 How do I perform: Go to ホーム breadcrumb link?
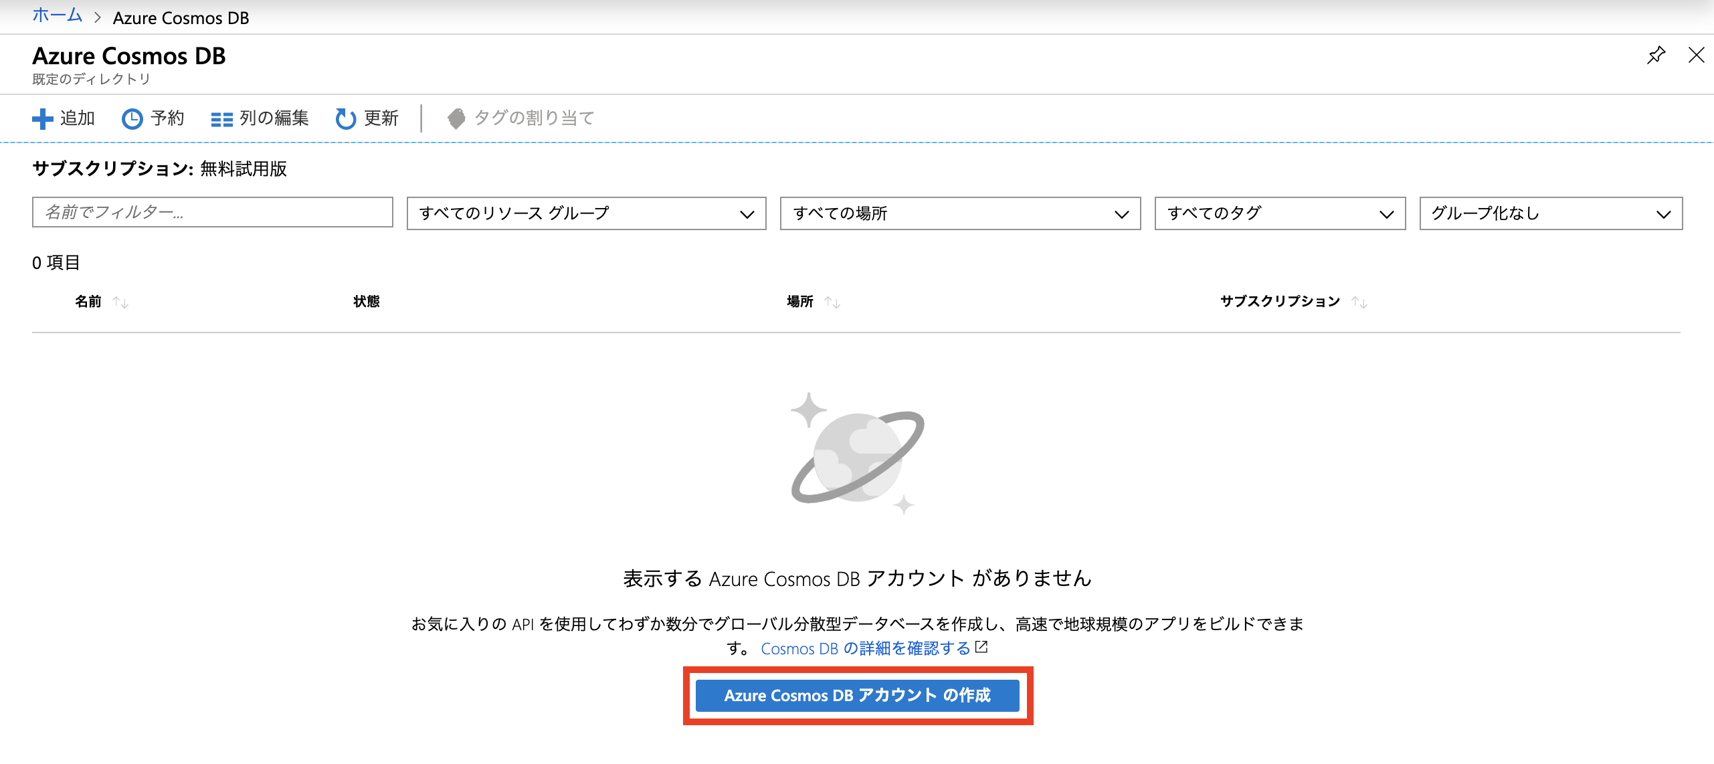(x=57, y=16)
